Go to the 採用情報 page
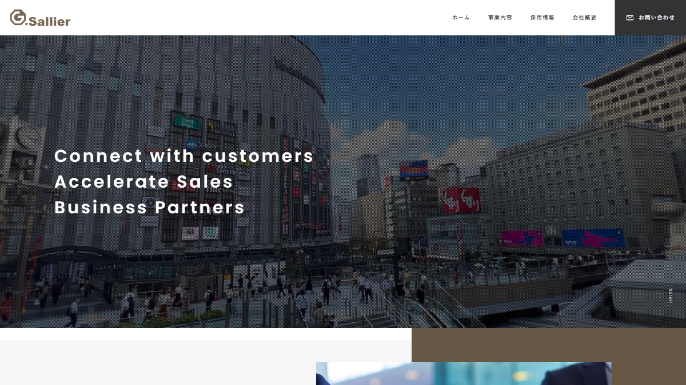This screenshot has width=686, height=385. coord(543,18)
